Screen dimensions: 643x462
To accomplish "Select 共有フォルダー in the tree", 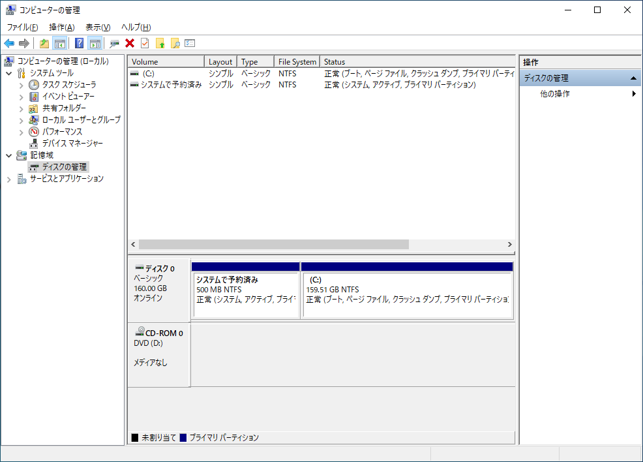I will click(64, 108).
